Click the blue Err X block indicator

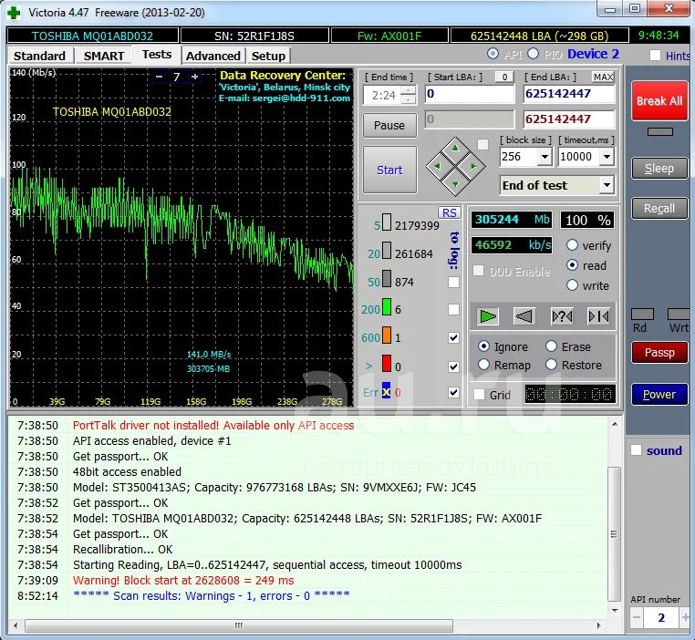coord(386,390)
